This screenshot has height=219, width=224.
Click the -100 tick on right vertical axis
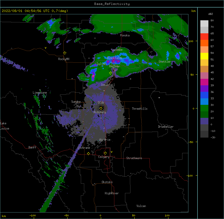click(x=190, y=176)
